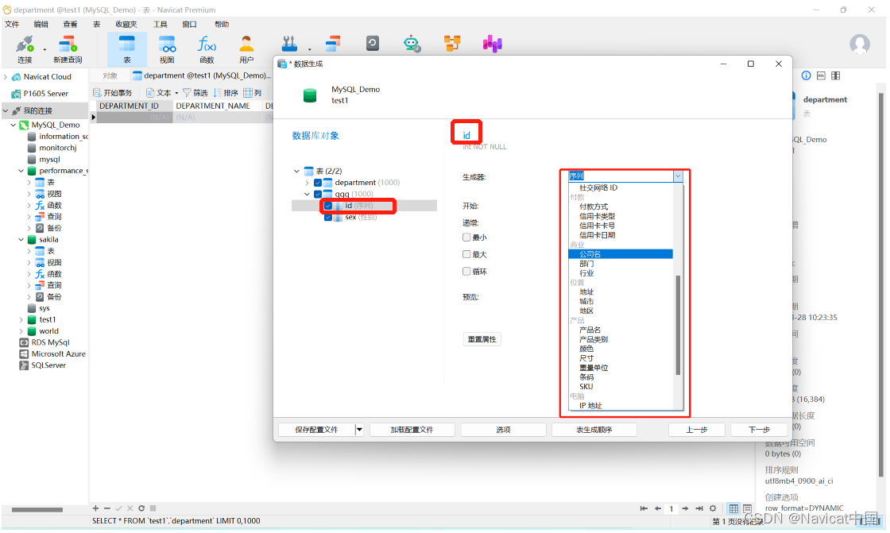This screenshot has height=533, width=890.
Task: Open the user account avatar
Action: coord(859,44)
